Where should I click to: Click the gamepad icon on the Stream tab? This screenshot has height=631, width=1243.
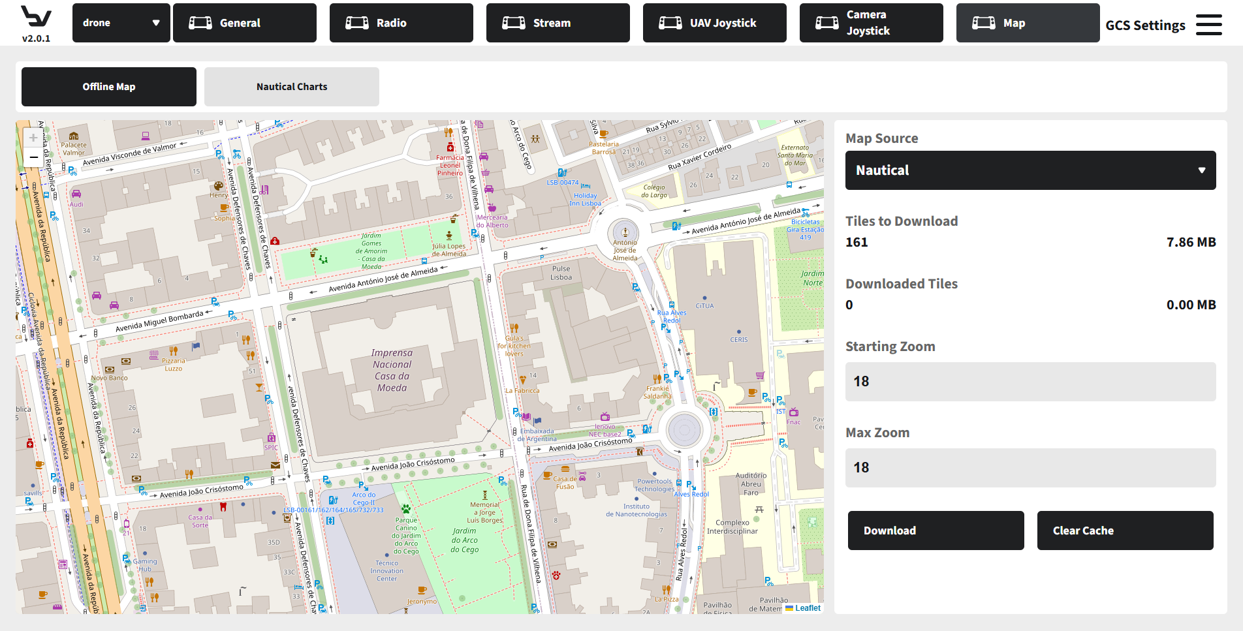(x=514, y=23)
